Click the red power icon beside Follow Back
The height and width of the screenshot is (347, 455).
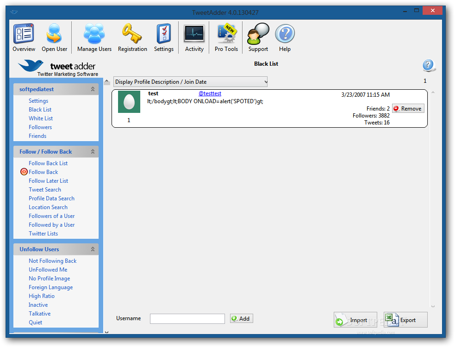pos(24,172)
